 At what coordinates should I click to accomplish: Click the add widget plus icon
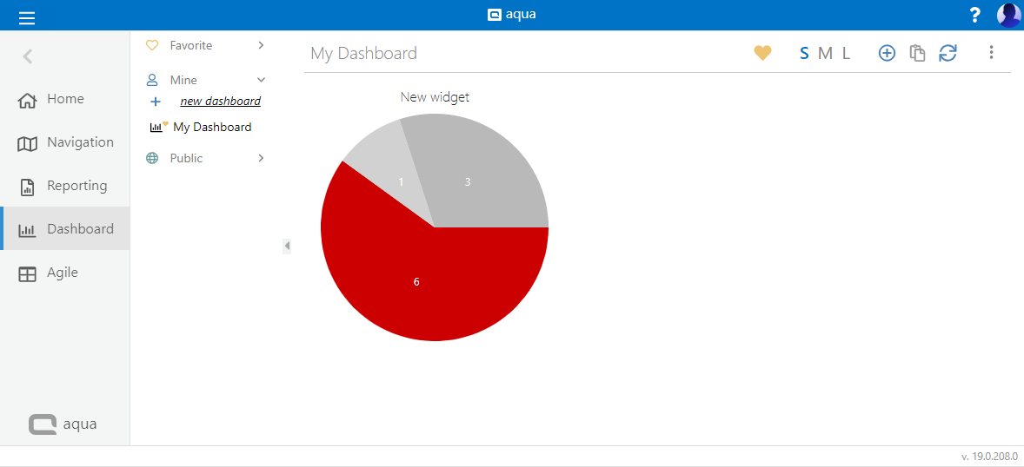tap(887, 53)
